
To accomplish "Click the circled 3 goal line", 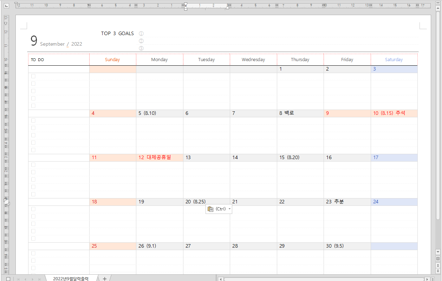I will [279, 48].
